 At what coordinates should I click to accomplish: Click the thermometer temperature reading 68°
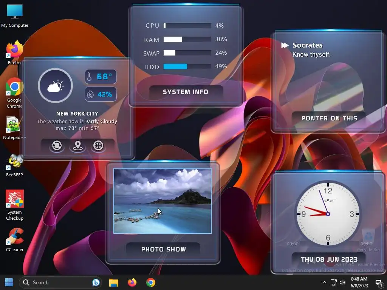click(x=101, y=77)
